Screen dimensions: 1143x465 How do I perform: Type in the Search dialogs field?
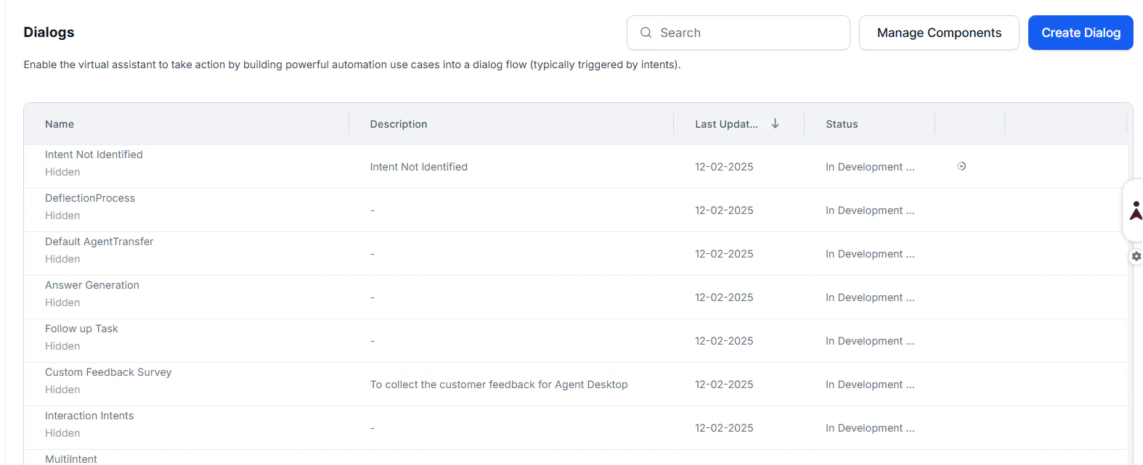click(x=748, y=33)
